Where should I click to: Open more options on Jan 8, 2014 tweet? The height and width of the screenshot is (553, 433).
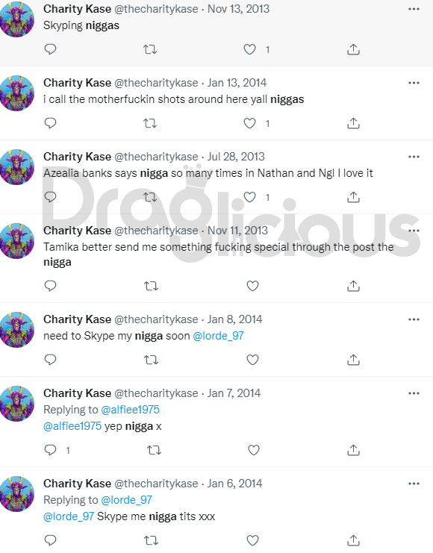(414, 319)
